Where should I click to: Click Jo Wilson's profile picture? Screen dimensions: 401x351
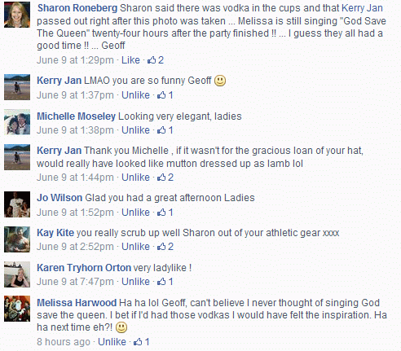[x=17, y=204]
